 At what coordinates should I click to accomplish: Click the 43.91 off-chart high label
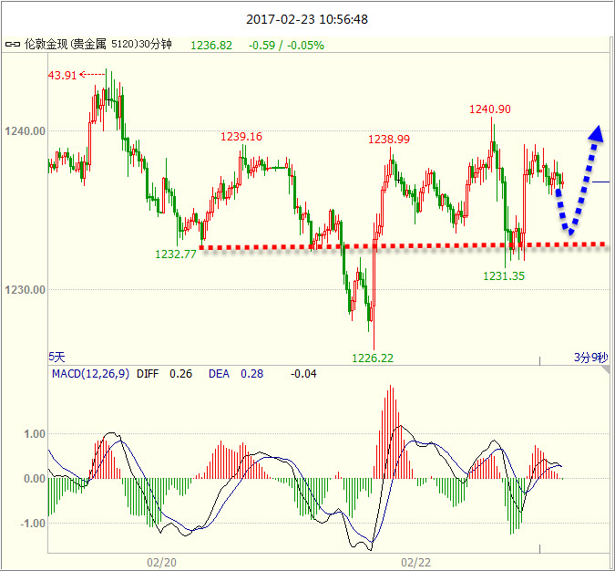coord(62,76)
